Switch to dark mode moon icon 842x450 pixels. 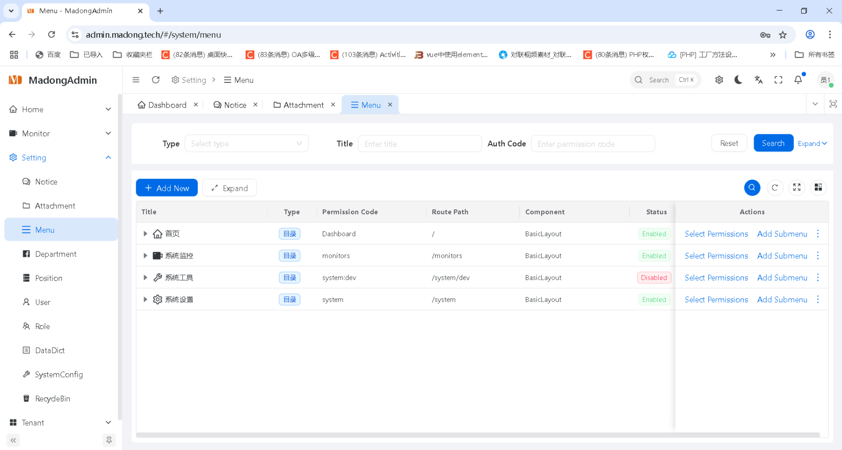pos(739,80)
